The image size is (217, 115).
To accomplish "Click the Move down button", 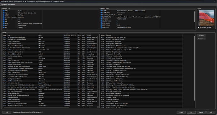I will click(201, 39).
